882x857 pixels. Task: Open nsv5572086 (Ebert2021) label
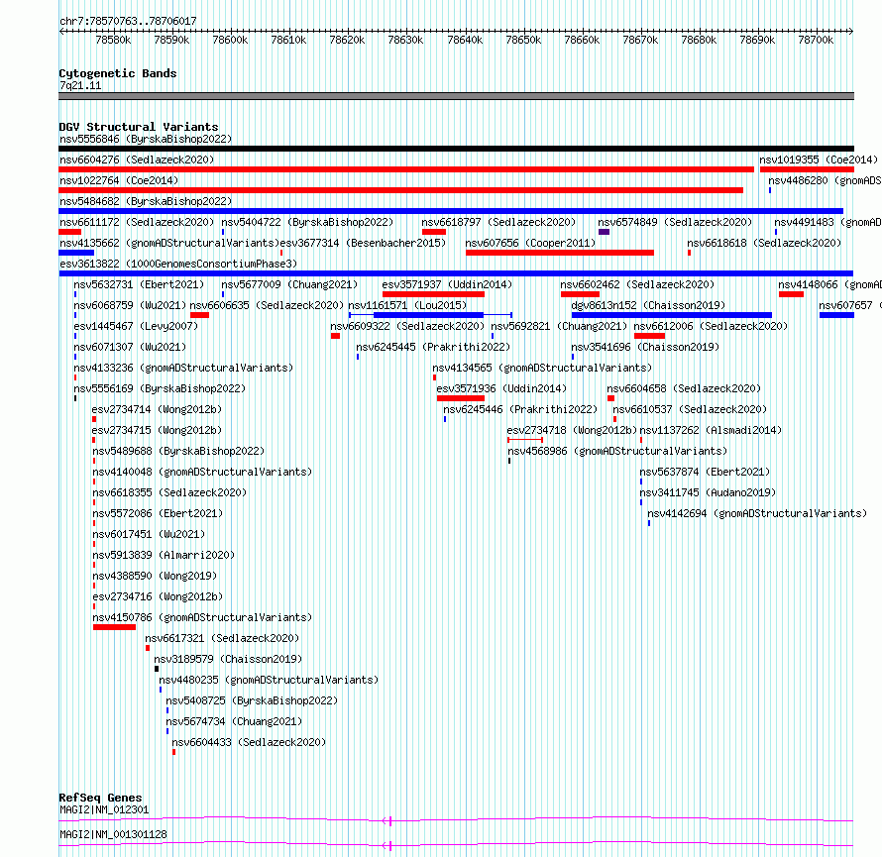coord(158,513)
